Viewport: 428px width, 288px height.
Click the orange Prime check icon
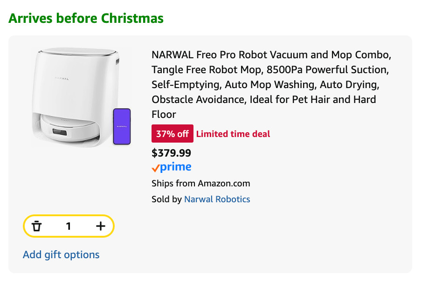click(155, 166)
